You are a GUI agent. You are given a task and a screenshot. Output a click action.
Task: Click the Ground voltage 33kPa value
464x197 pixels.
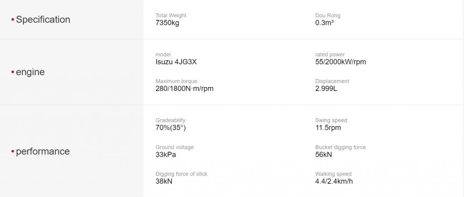coord(166,154)
